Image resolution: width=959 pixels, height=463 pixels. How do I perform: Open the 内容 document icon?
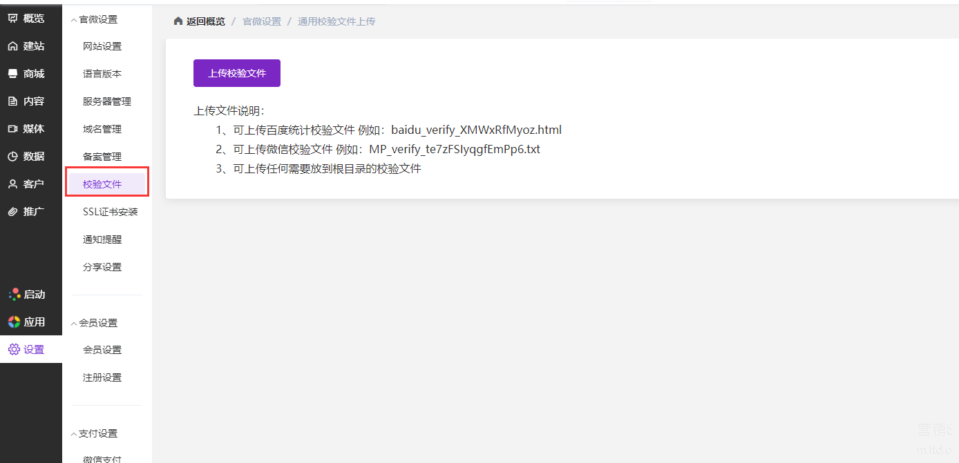tap(12, 101)
